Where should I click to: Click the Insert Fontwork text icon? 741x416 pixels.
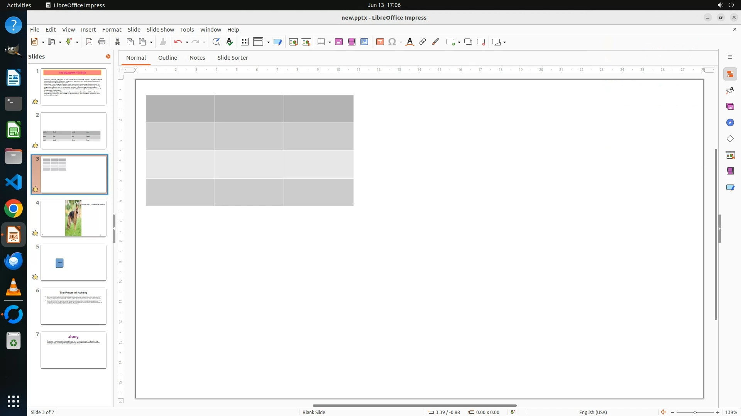pyautogui.click(x=410, y=42)
